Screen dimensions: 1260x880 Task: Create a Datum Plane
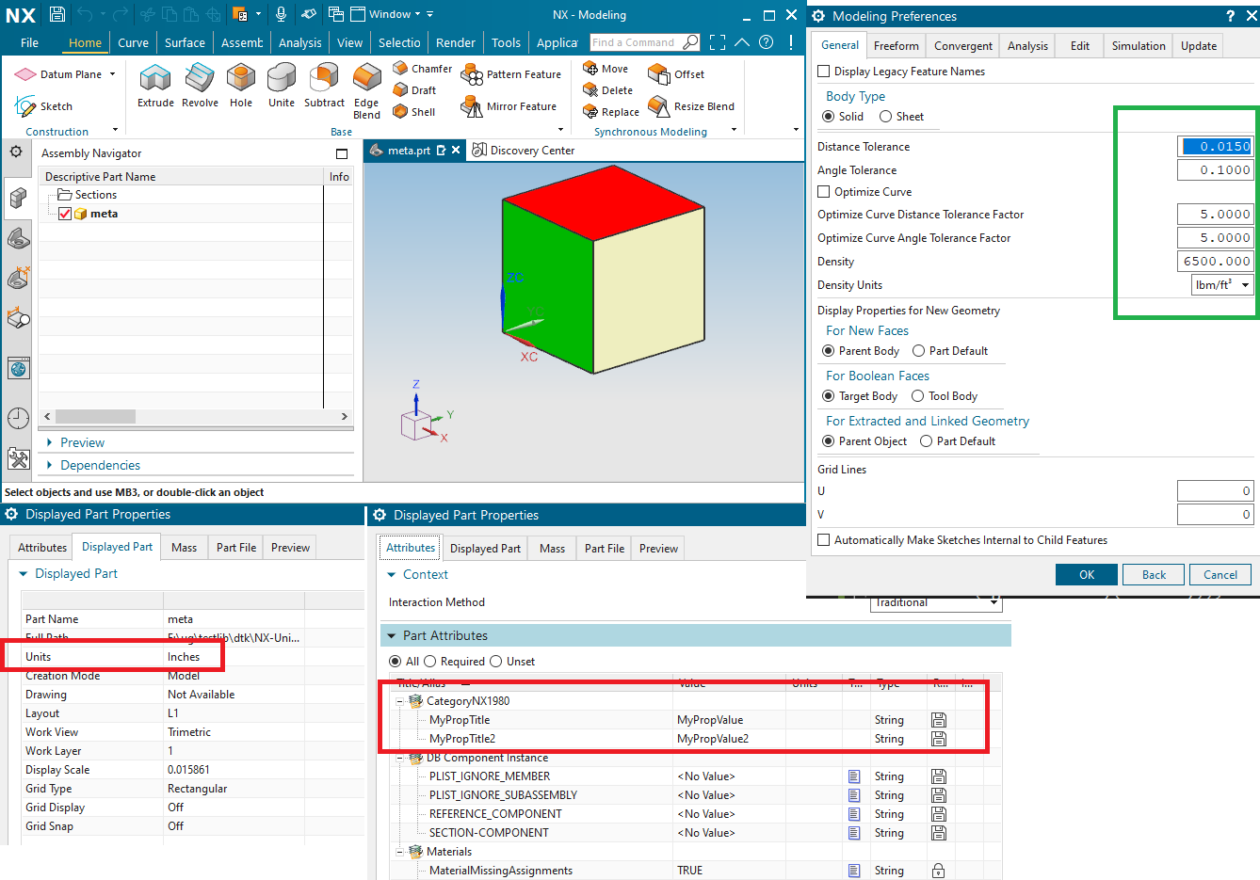58,74
